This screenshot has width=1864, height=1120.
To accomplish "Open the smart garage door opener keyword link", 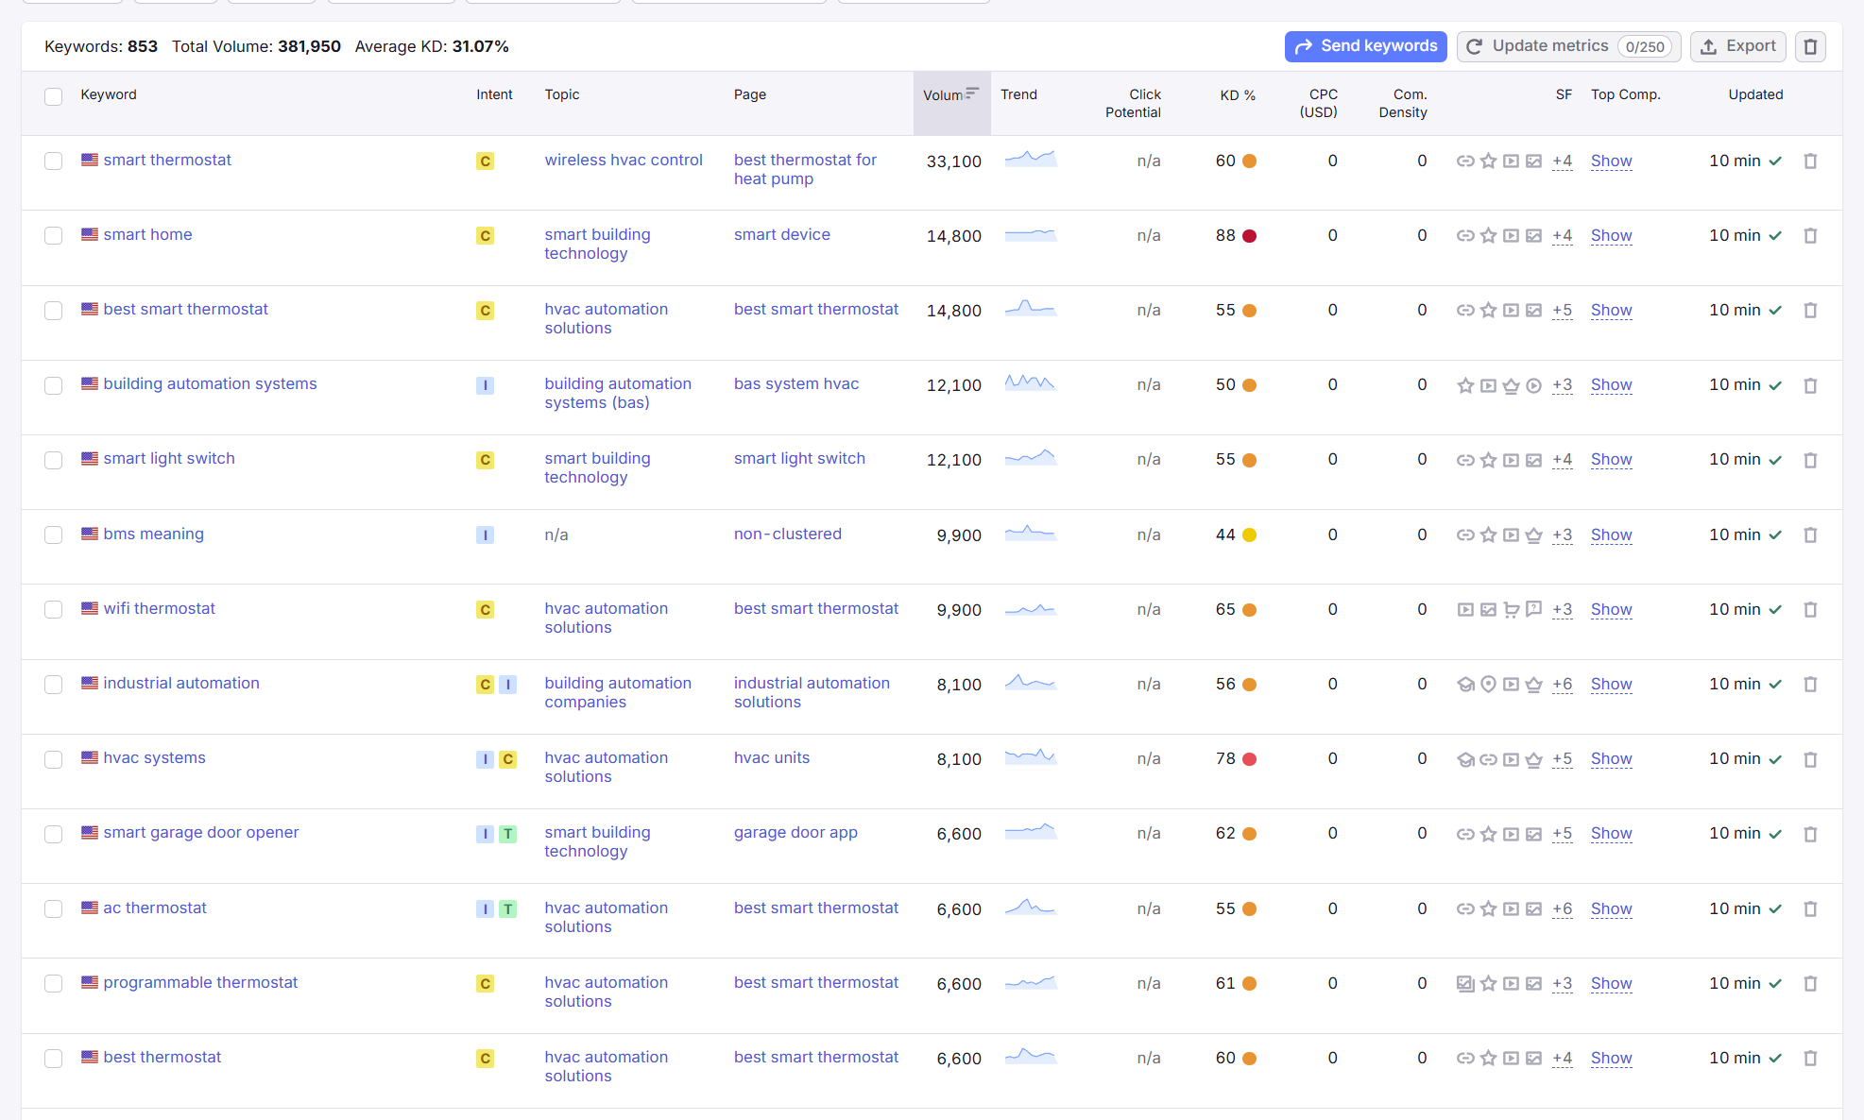I will coord(201,833).
